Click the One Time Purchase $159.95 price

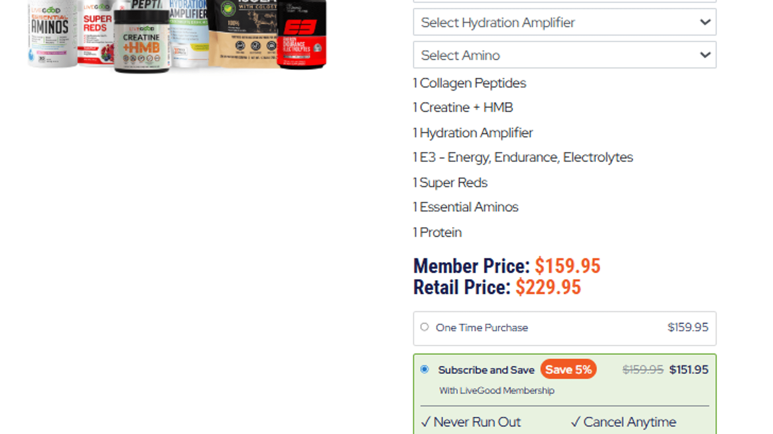click(688, 328)
